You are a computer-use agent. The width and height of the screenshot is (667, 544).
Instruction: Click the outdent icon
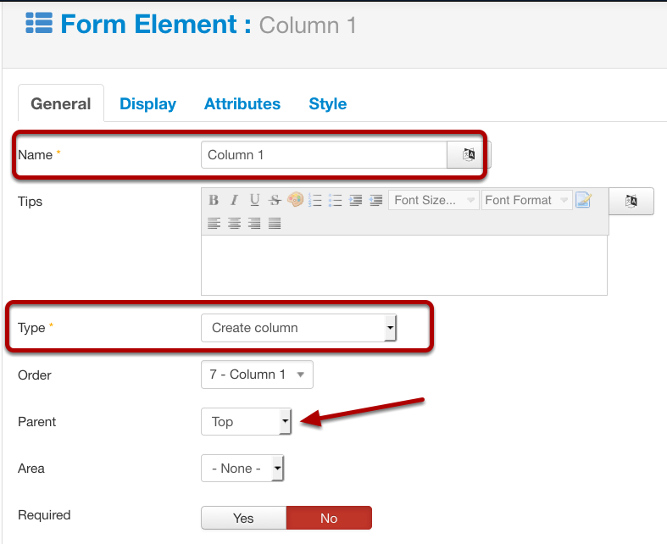375,200
